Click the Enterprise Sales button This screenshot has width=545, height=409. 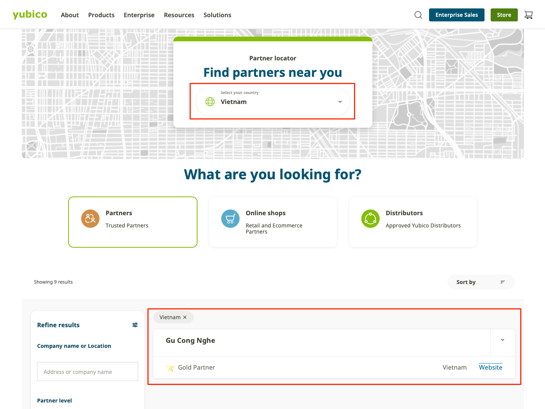tap(457, 15)
